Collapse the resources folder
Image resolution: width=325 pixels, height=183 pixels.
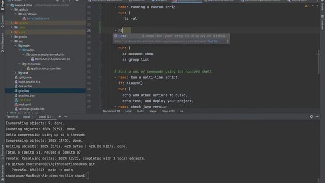coord(20,64)
